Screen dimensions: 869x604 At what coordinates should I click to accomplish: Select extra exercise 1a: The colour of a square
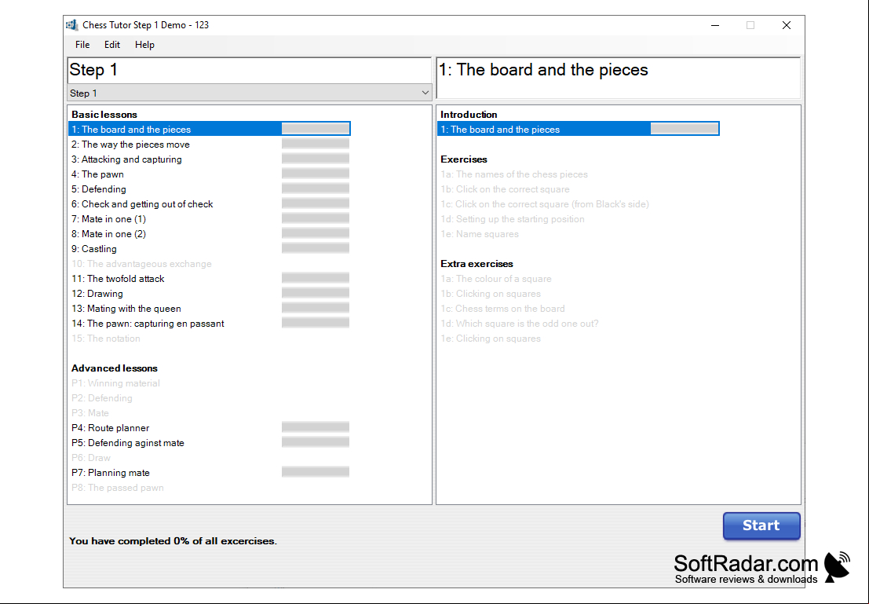[x=496, y=279]
